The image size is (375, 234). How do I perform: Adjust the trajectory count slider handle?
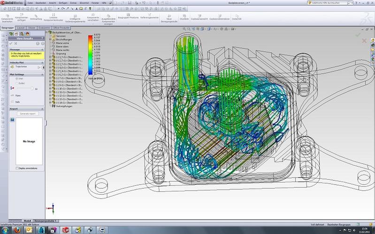[32, 89]
